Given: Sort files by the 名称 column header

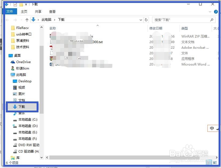Looking at the screenshot, I should click(53, 28).
